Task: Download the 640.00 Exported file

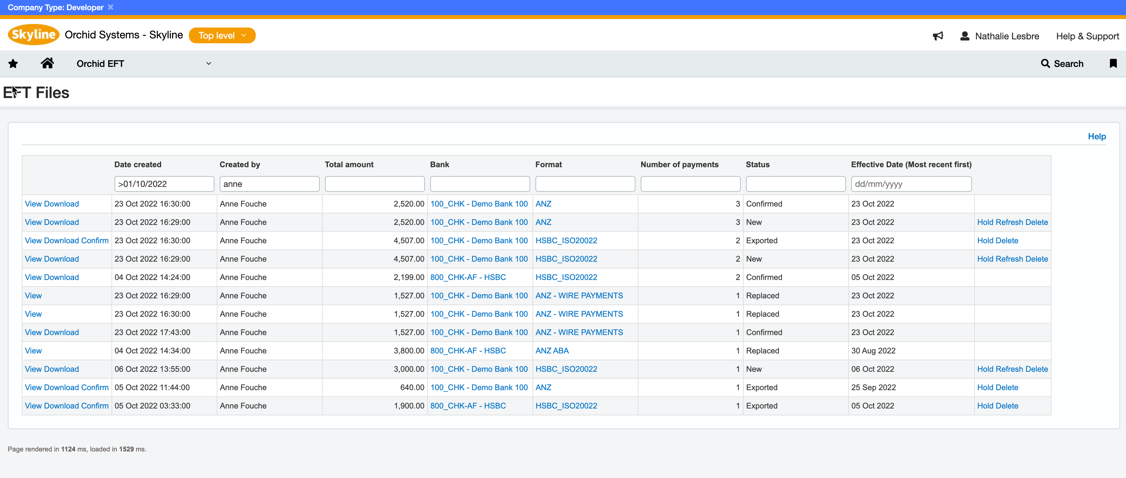Action: pos(61,388)
